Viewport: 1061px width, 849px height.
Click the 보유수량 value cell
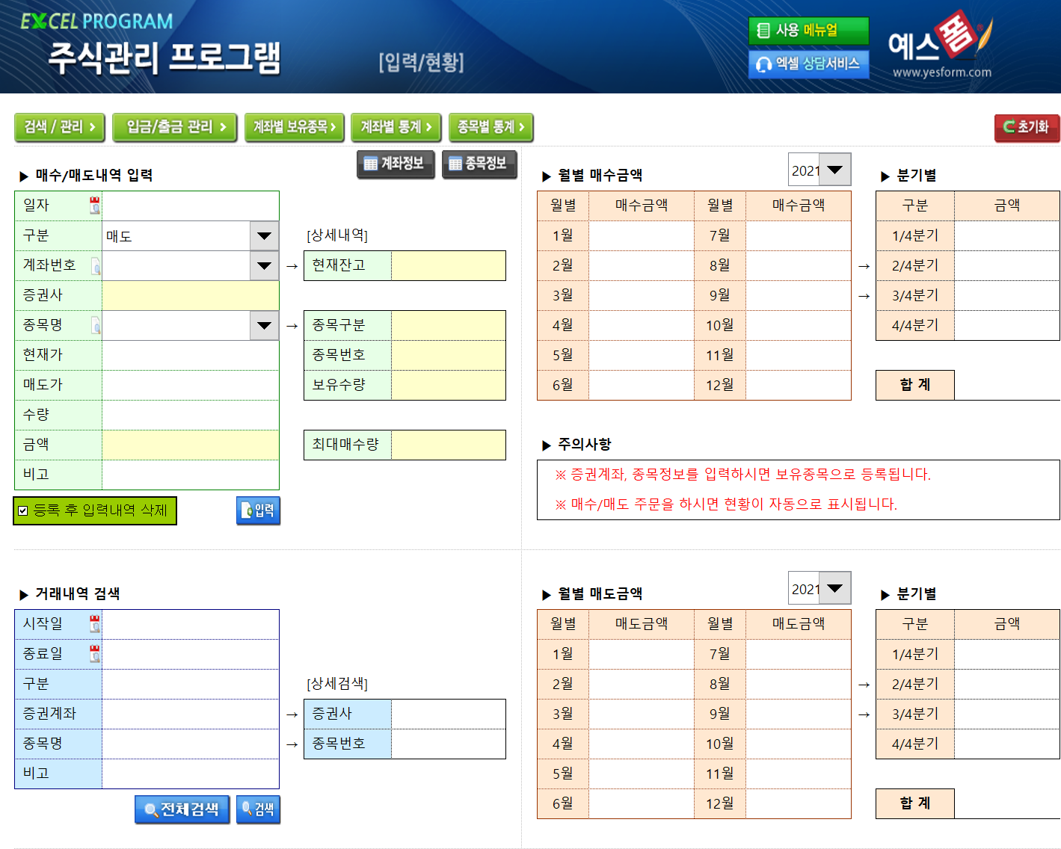pos(448,385)
